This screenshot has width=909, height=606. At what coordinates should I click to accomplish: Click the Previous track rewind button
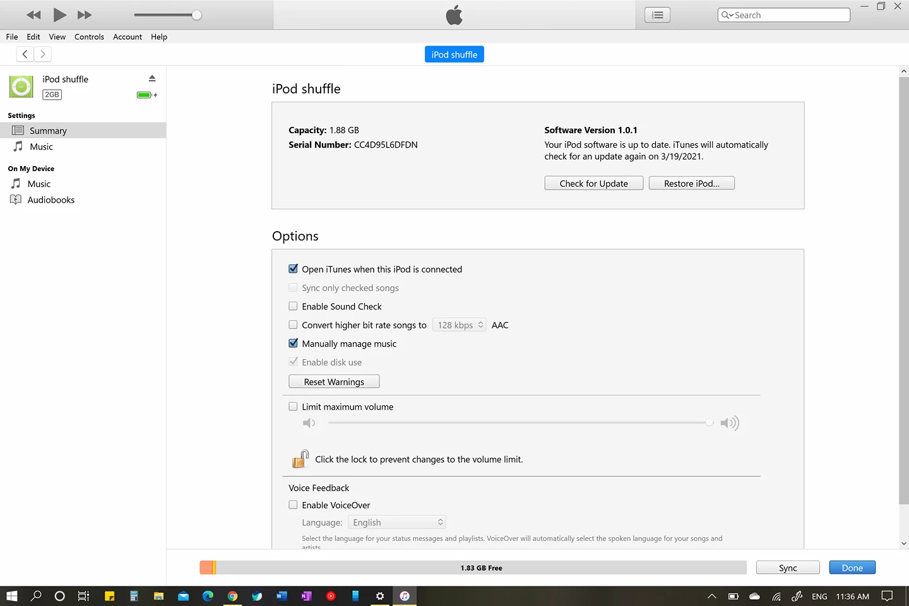pyautogui.click(x=33, y=15)
